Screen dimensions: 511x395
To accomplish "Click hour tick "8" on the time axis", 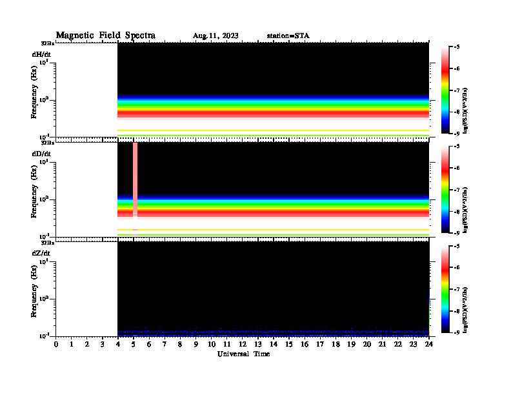I will point(180,344).
